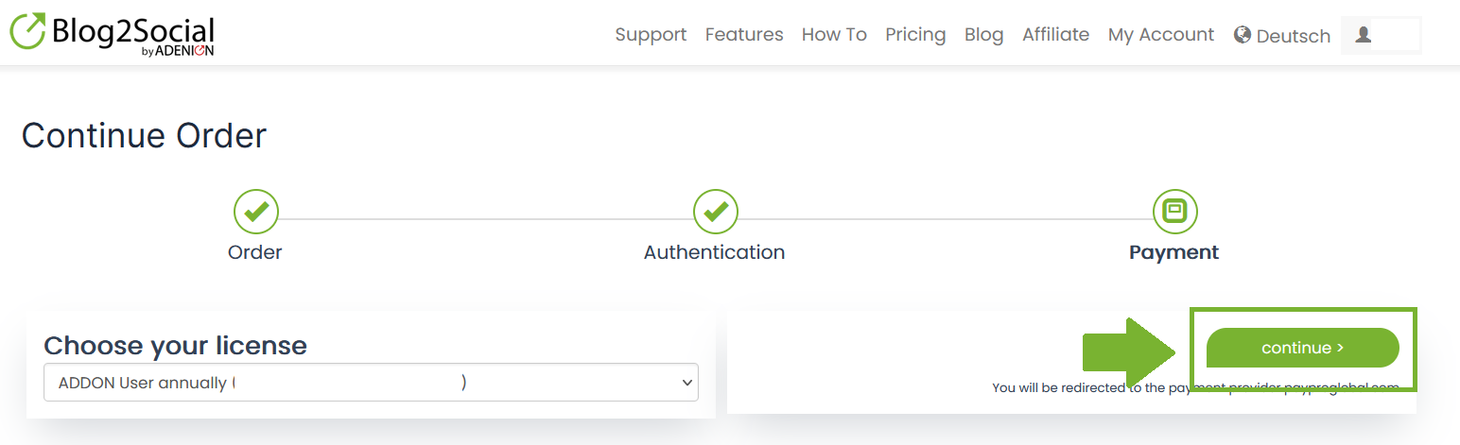This screenshot has width=1460, height=445.
Task: Visit the Blog link
Action: (x=983, y=35)
